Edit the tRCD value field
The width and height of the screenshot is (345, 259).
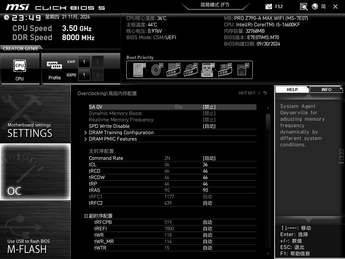(205, 171)
